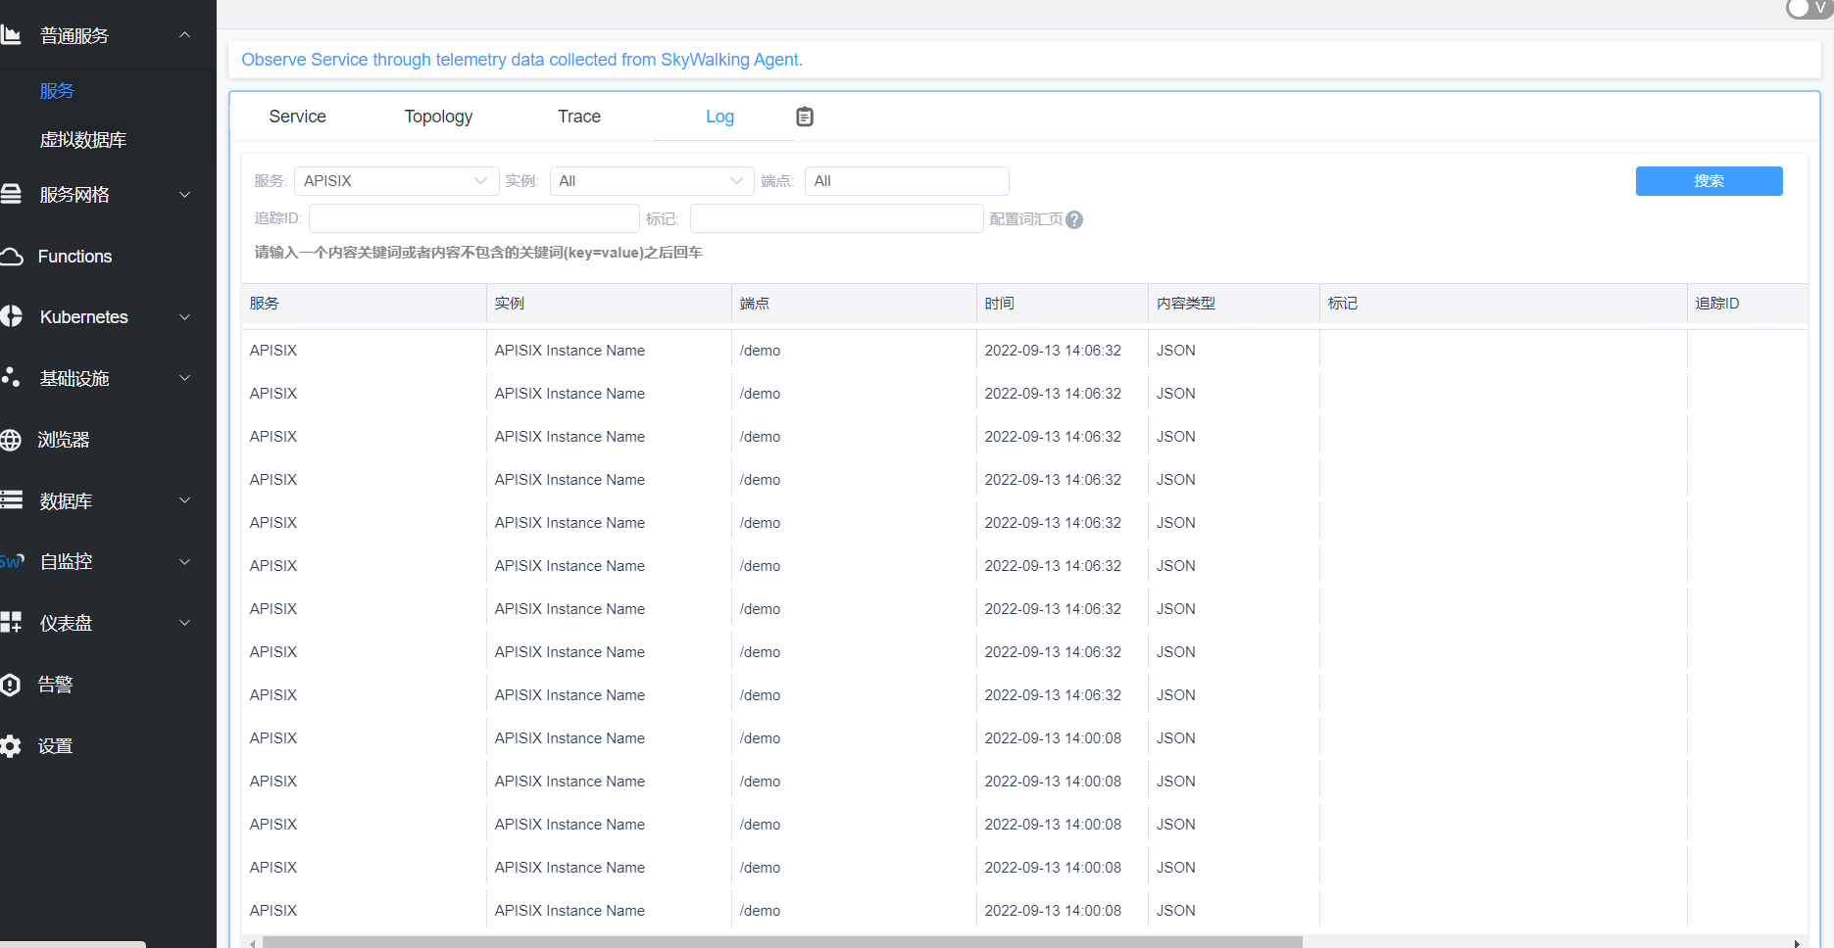Click the 仪表盘 dashboard grid icon
Screen dimensions: 1834x948
(11, 622)
